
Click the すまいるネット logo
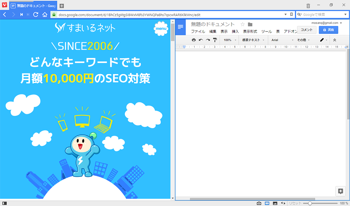point(85,28)
